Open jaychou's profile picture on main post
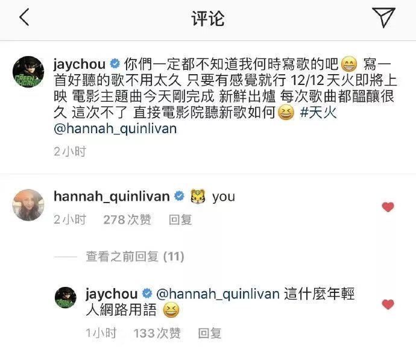Screen dimensions: 416x352 point(28,72)
